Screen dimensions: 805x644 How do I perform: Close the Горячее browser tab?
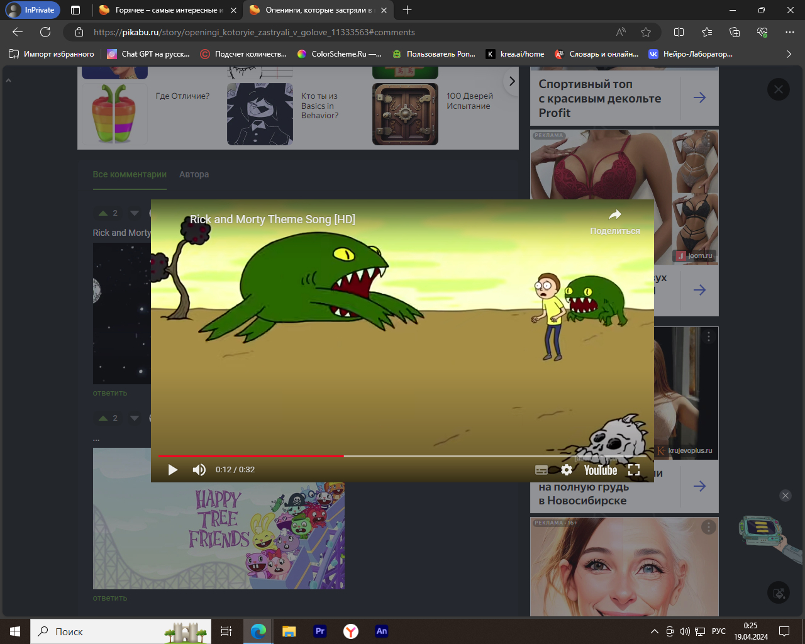tap(233, 10)
